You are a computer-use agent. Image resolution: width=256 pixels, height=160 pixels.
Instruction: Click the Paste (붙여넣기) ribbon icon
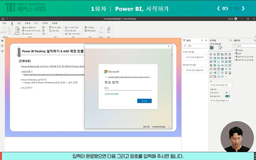4,30
